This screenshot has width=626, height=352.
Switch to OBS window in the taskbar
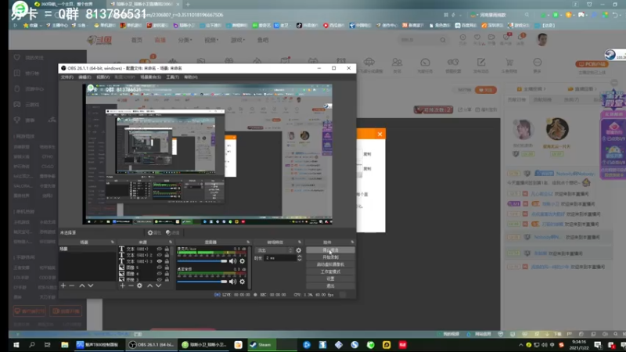[x=151, y=345]
